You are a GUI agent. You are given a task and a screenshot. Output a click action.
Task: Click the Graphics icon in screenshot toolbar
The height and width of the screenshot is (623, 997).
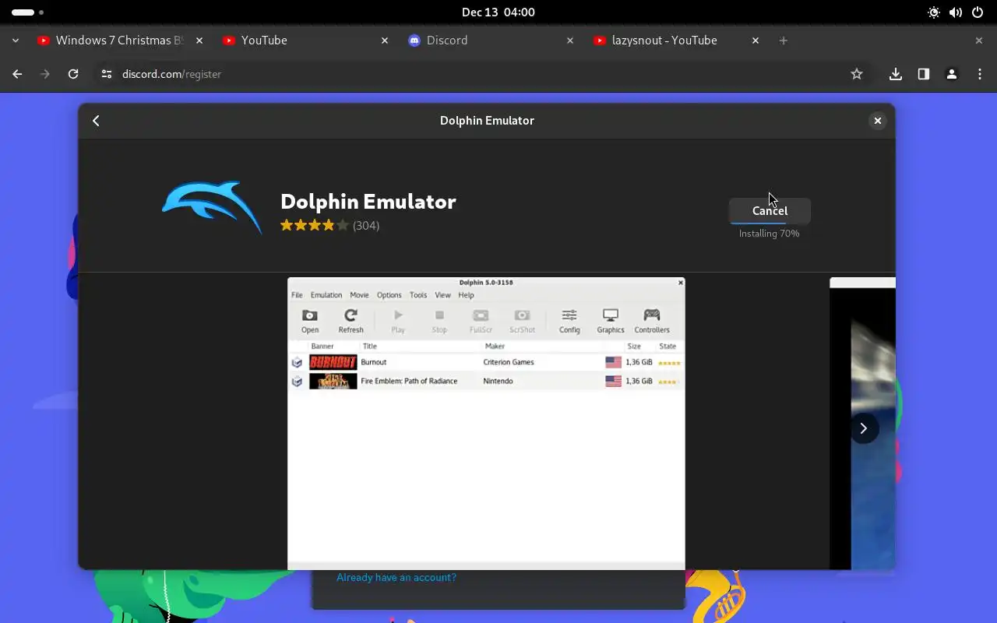tap(611, 320)
